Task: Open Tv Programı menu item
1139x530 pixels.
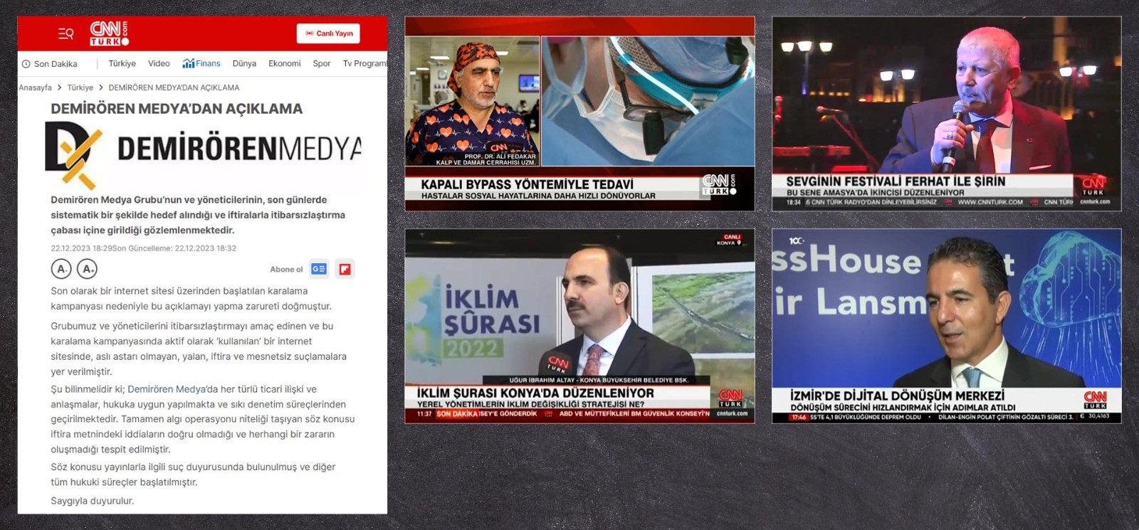Action: pyautogui.click(x=364, y=63)
